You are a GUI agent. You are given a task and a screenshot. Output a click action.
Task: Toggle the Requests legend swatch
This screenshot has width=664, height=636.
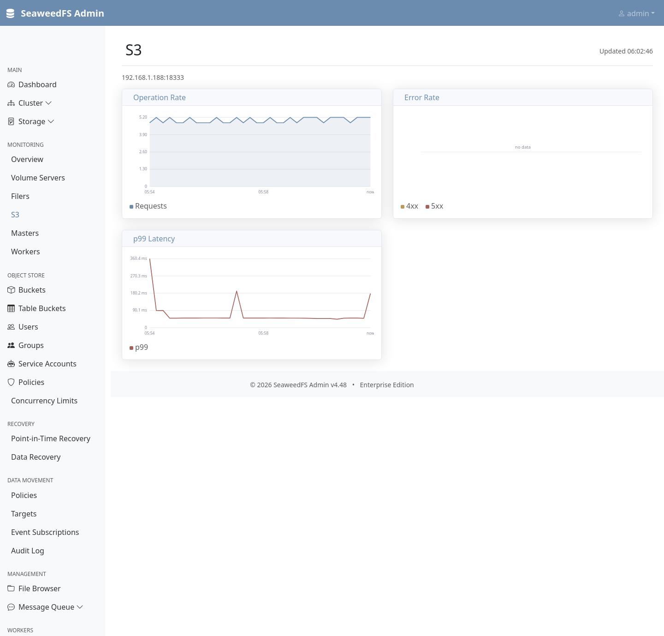(131, 207)
